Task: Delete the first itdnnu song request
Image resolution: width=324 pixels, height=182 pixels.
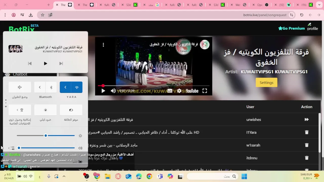Action: coord(307,158)
